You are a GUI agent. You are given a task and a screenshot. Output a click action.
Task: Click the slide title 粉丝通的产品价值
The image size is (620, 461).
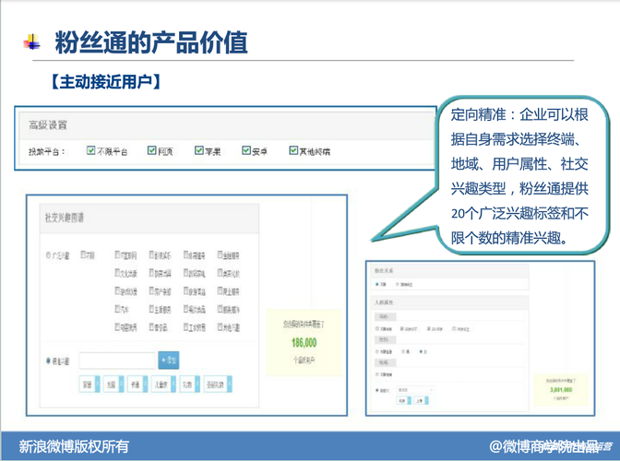click(x=151, y=42)
